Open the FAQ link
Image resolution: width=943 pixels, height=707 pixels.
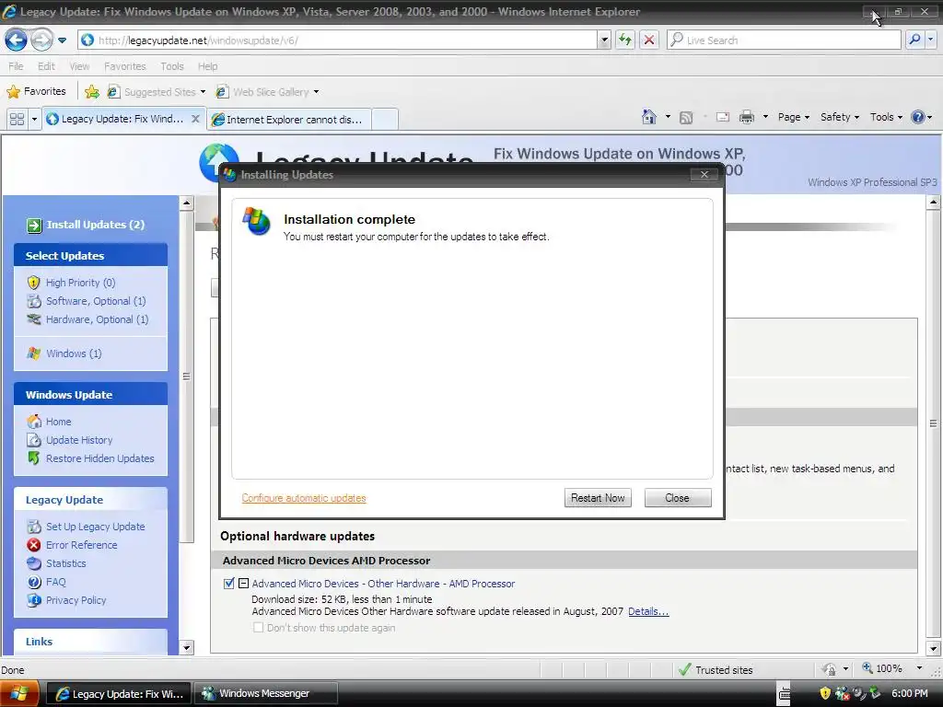[46, 582]
